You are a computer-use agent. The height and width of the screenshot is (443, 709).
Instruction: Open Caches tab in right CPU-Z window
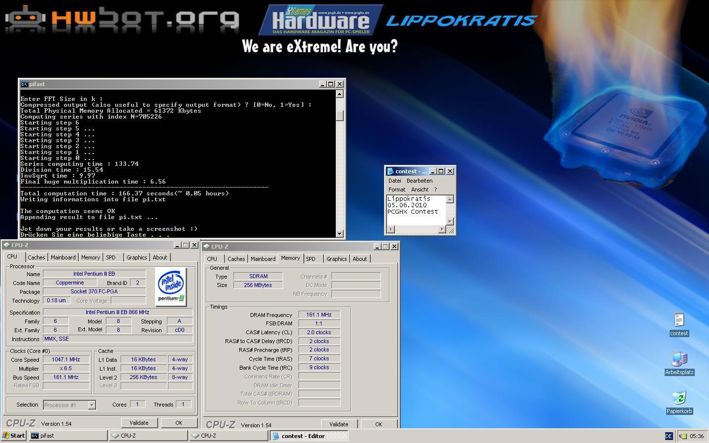pyautogui.click(x=236, y=259)
